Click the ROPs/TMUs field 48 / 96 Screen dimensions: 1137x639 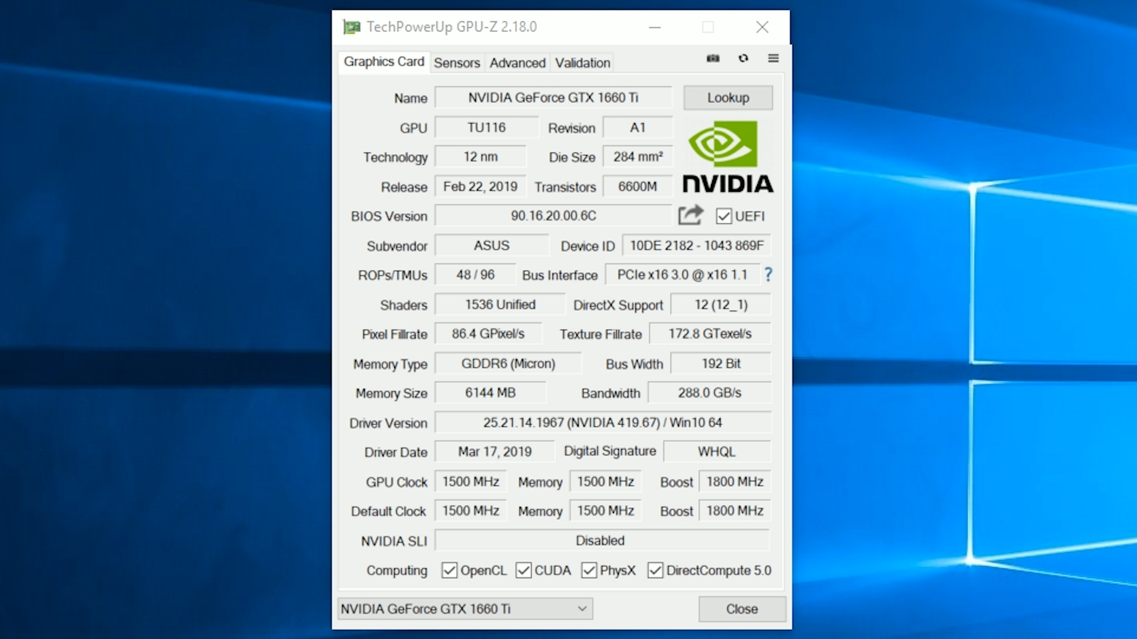click(x=475, y=275)
